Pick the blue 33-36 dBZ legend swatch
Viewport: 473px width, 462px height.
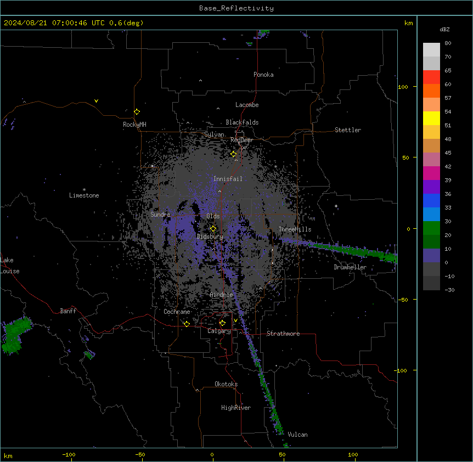(431, 200)
